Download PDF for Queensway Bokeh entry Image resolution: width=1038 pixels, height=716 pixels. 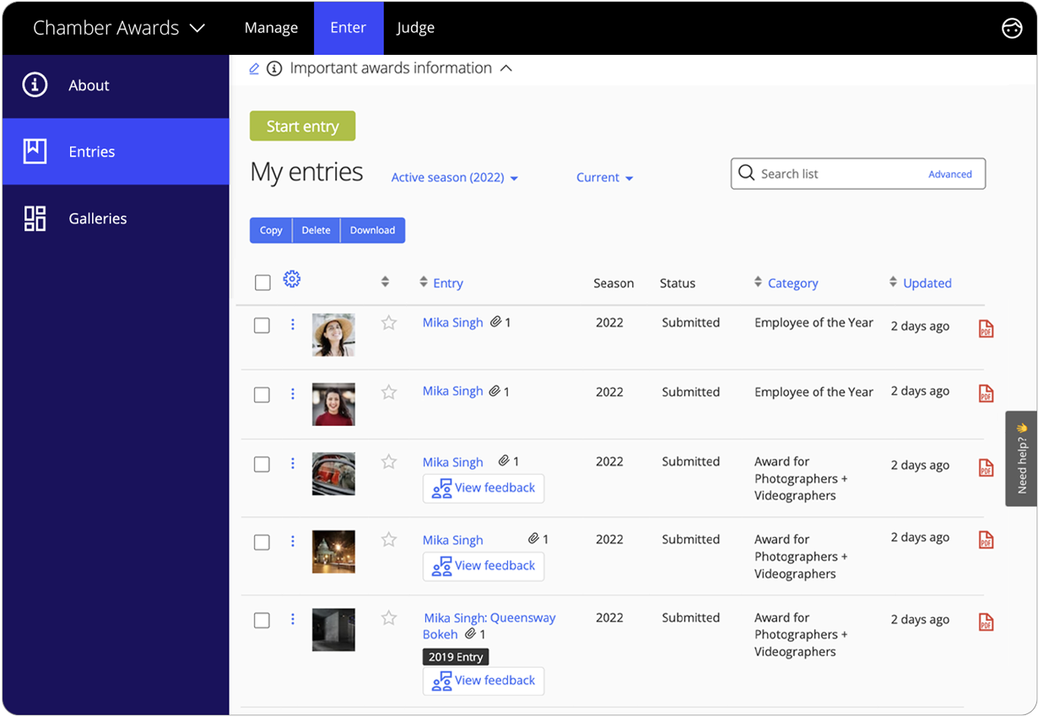click(986, 622)
